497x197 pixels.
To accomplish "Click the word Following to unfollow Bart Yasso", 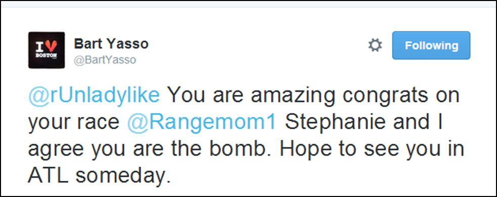I will (x=431, y=45).
